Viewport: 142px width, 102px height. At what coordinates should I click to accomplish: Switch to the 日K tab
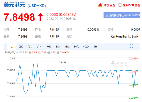tap(21, 47)
